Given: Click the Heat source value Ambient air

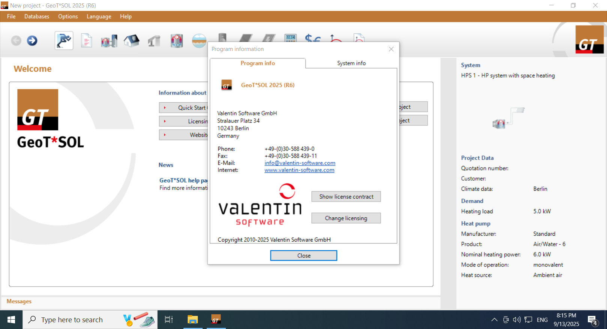Looking at the screenshot, I should pos(548,275).
